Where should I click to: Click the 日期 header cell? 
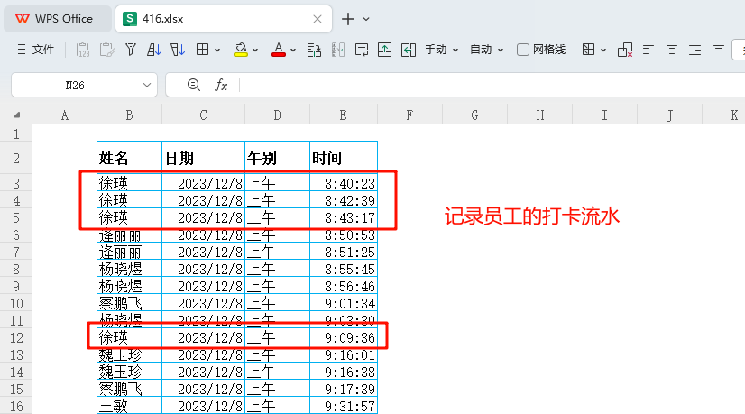203,158
